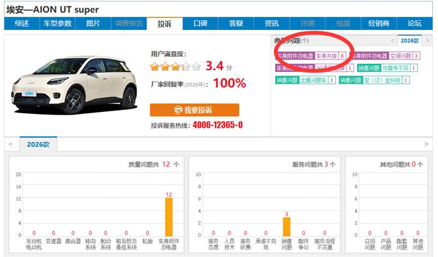Open the 综述 overview tab

click(x=21, y=23)
